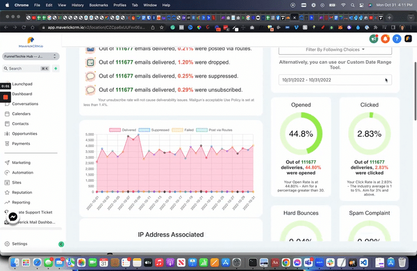Click the Clicked rate donut chart

(x=370, y=133)
